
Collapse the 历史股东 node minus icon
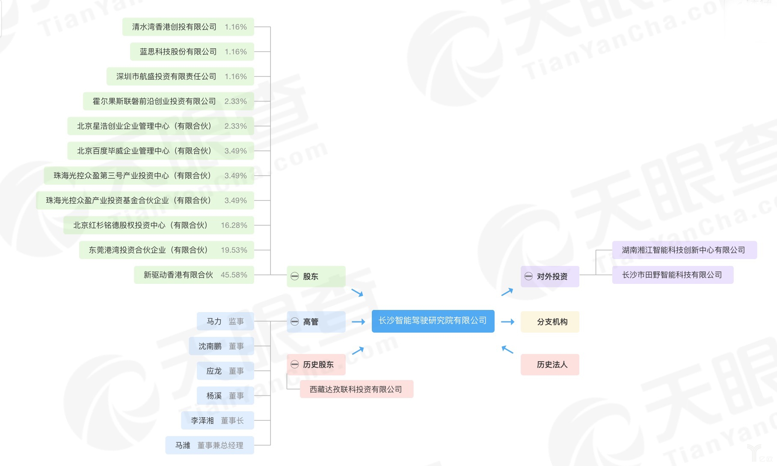[294, 364]
